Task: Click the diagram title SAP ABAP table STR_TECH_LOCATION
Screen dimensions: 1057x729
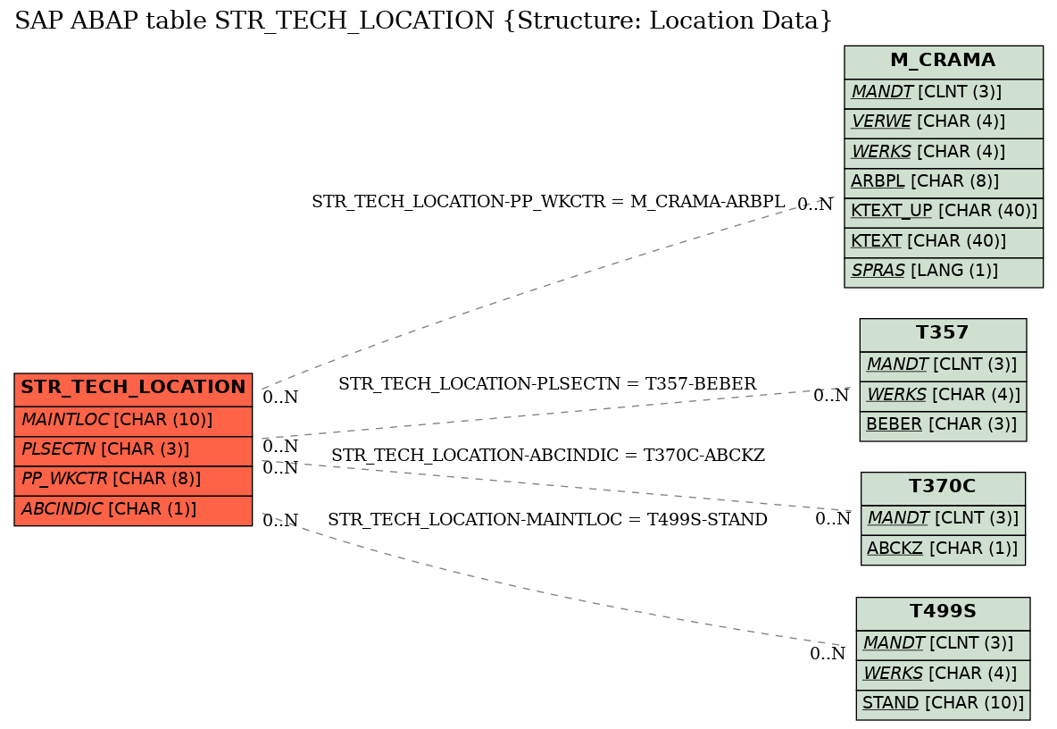Action: tap(423, 21)
